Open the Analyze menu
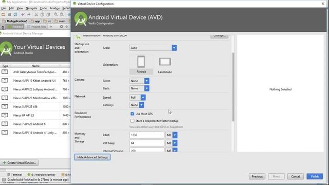Image resolution: width=329 pixels, height=185 pixels. coord(54,8)
